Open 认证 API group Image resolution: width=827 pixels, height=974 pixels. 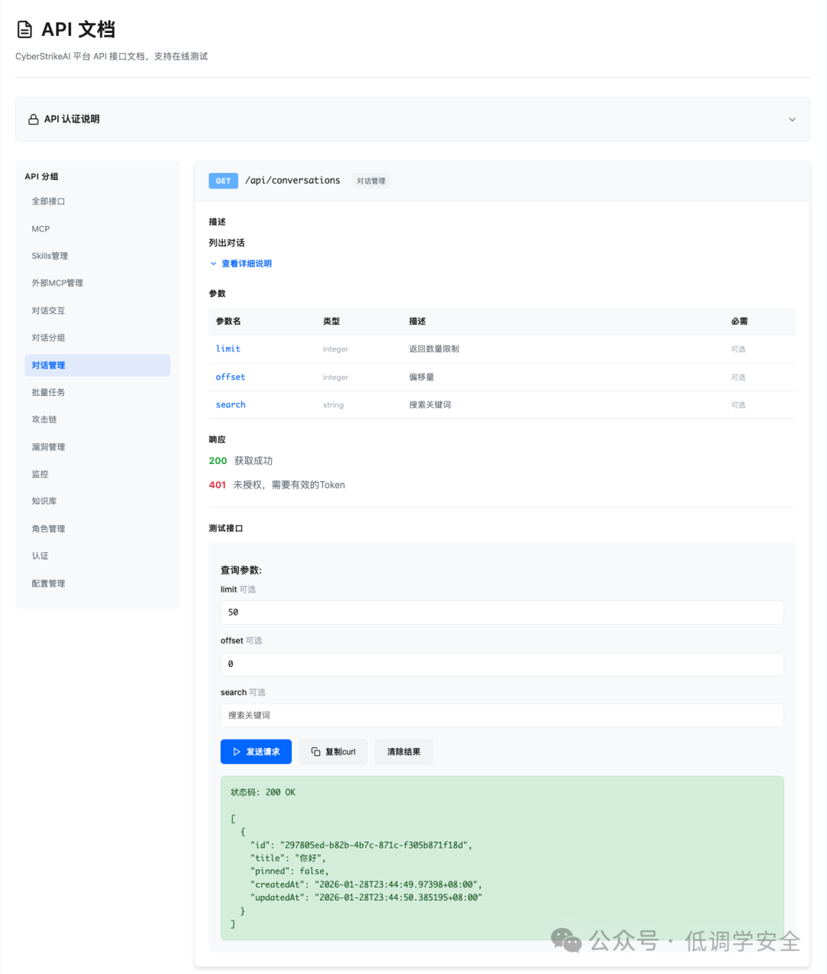(97, 556)
